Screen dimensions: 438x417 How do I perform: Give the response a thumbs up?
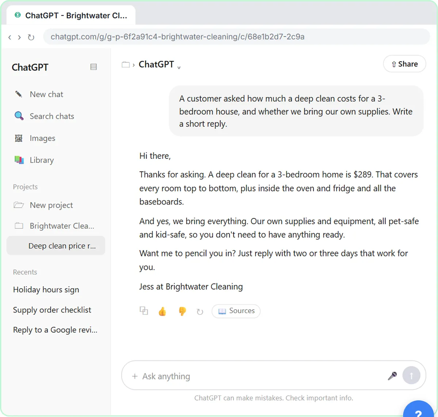point(162,311)
